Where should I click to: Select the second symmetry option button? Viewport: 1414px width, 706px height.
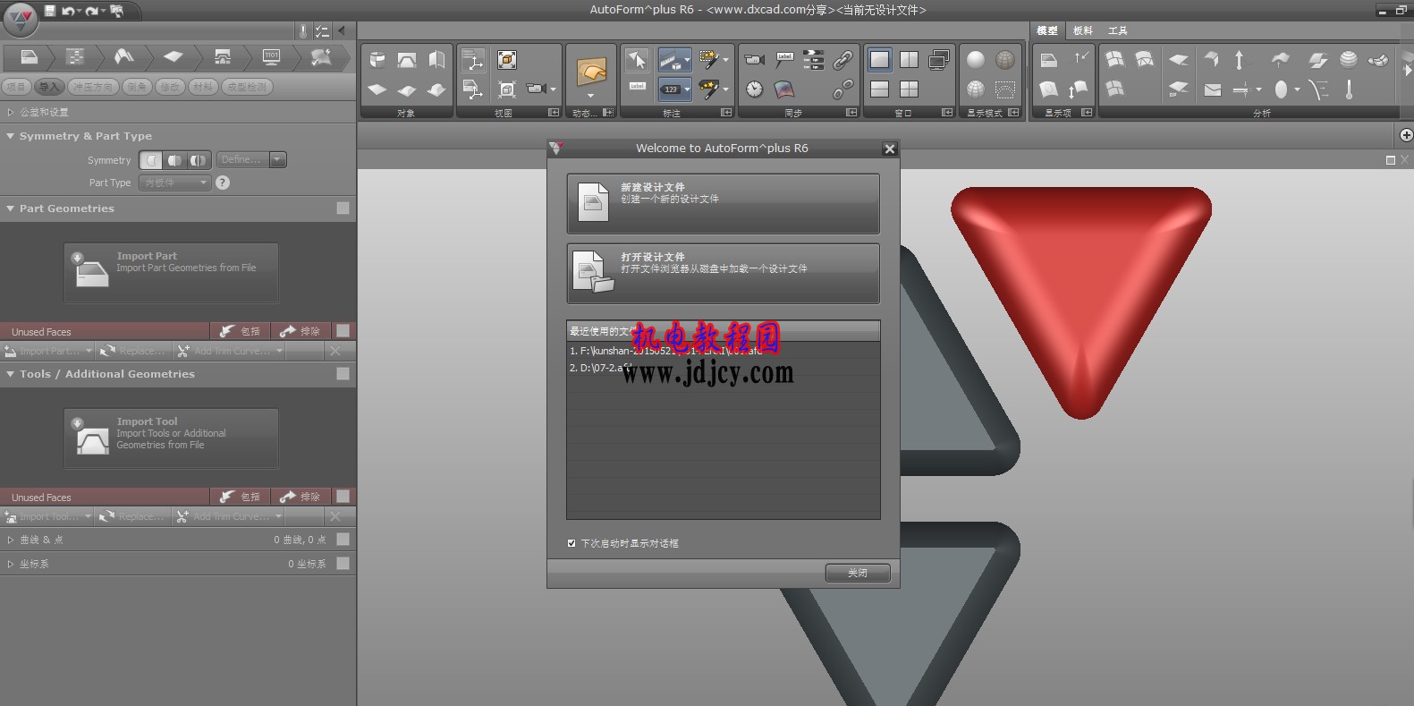click(174, 160)
